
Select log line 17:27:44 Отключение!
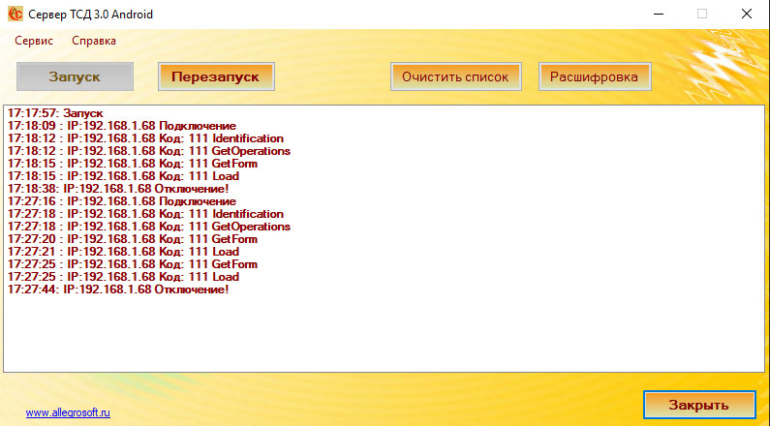coord(118,289)
